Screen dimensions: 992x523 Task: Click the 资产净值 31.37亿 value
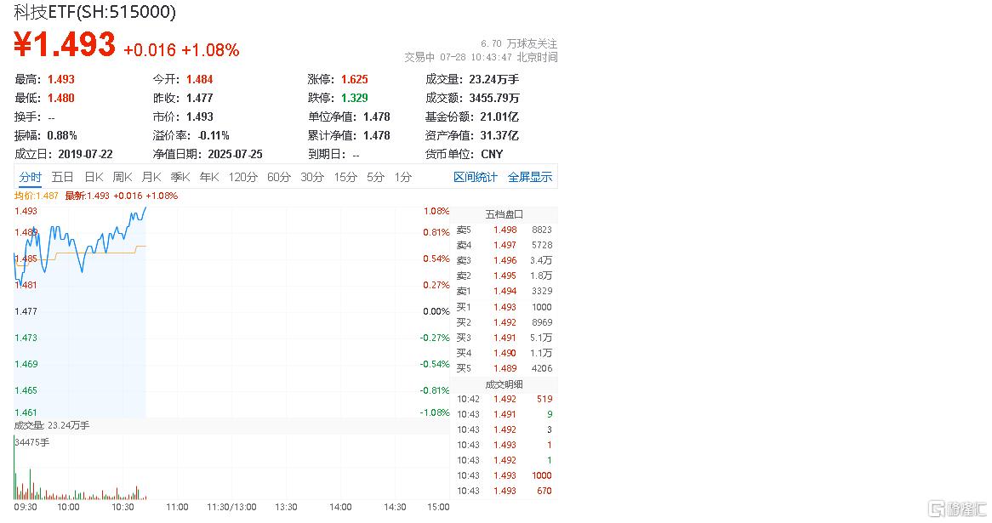(x=499, y=135)
